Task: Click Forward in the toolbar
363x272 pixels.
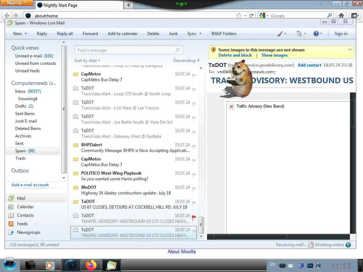Action: click(90, 34)
